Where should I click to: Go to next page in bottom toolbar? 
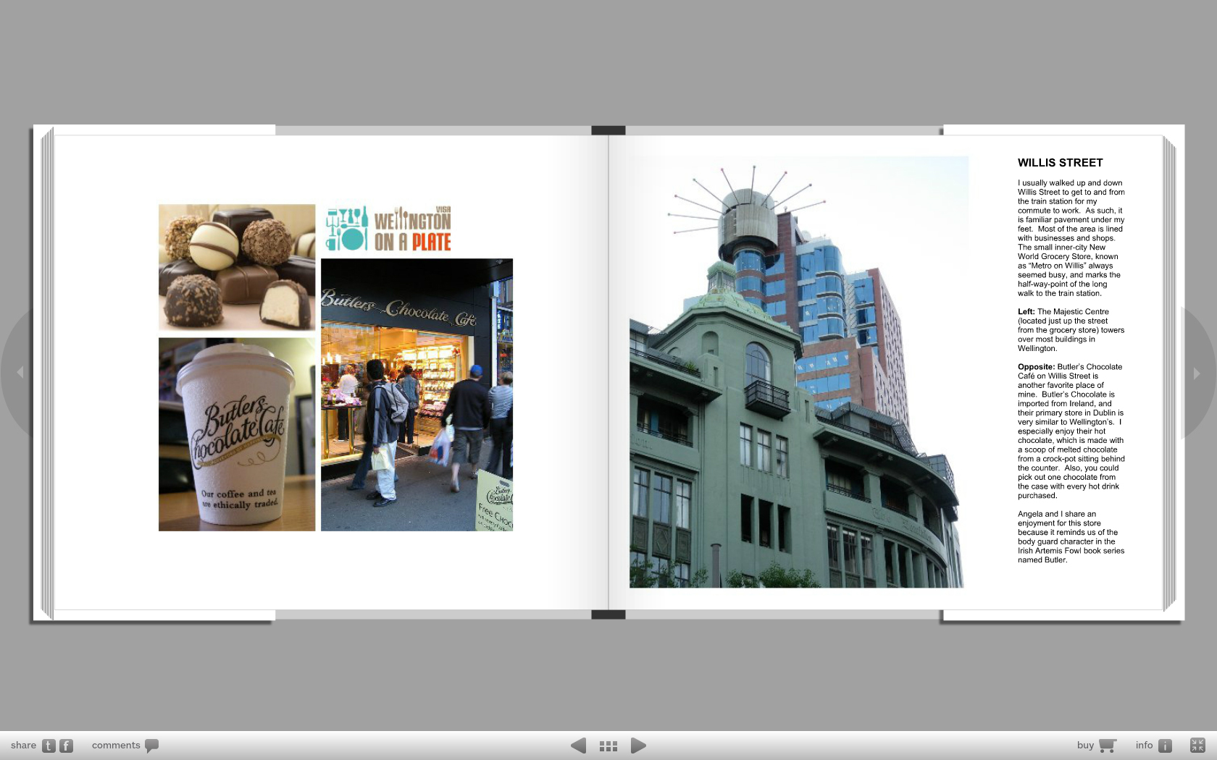pos(638,746)
